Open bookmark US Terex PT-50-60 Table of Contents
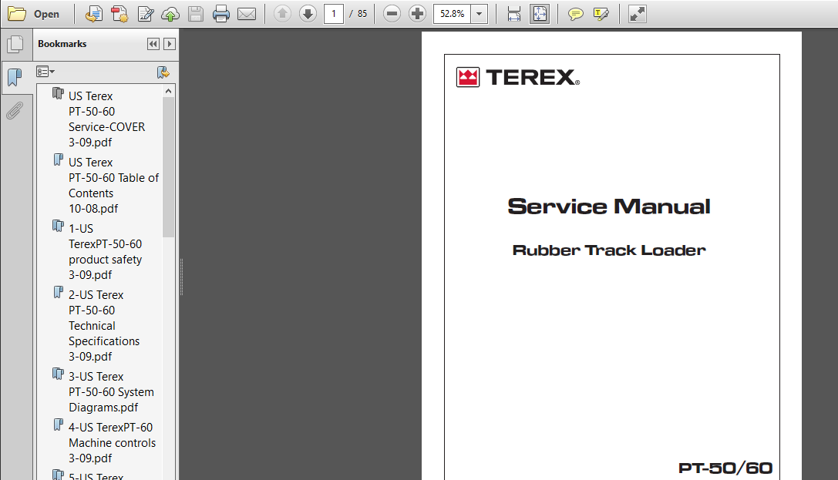The height and width of the screenshot is (480, 838). [x=114, y=185]
